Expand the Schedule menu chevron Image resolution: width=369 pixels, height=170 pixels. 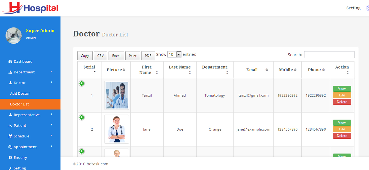[51, 136]
